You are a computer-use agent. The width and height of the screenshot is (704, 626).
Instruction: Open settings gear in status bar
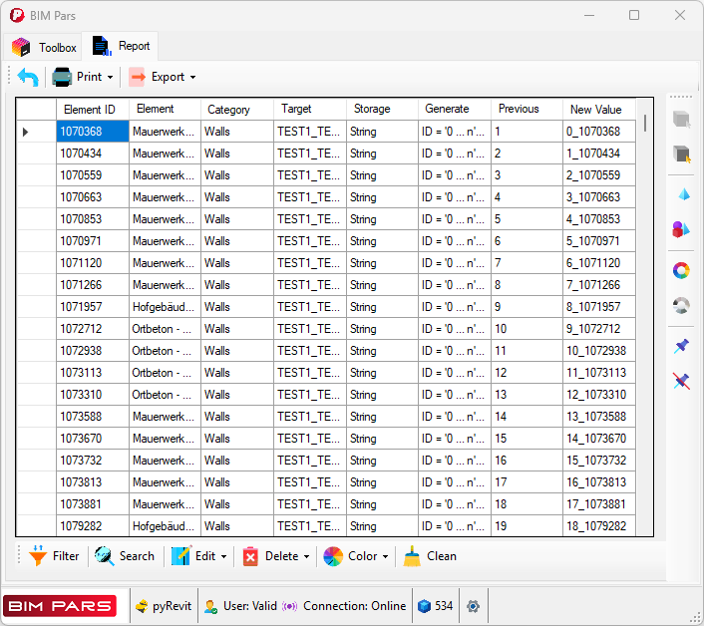473,606
